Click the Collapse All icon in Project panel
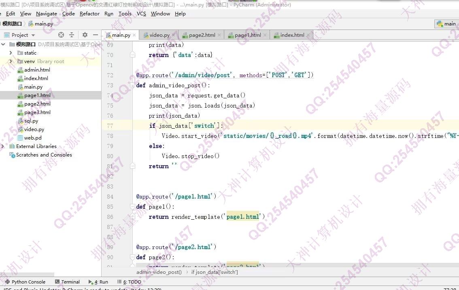 pyautogui.click(x=72, y=35)
